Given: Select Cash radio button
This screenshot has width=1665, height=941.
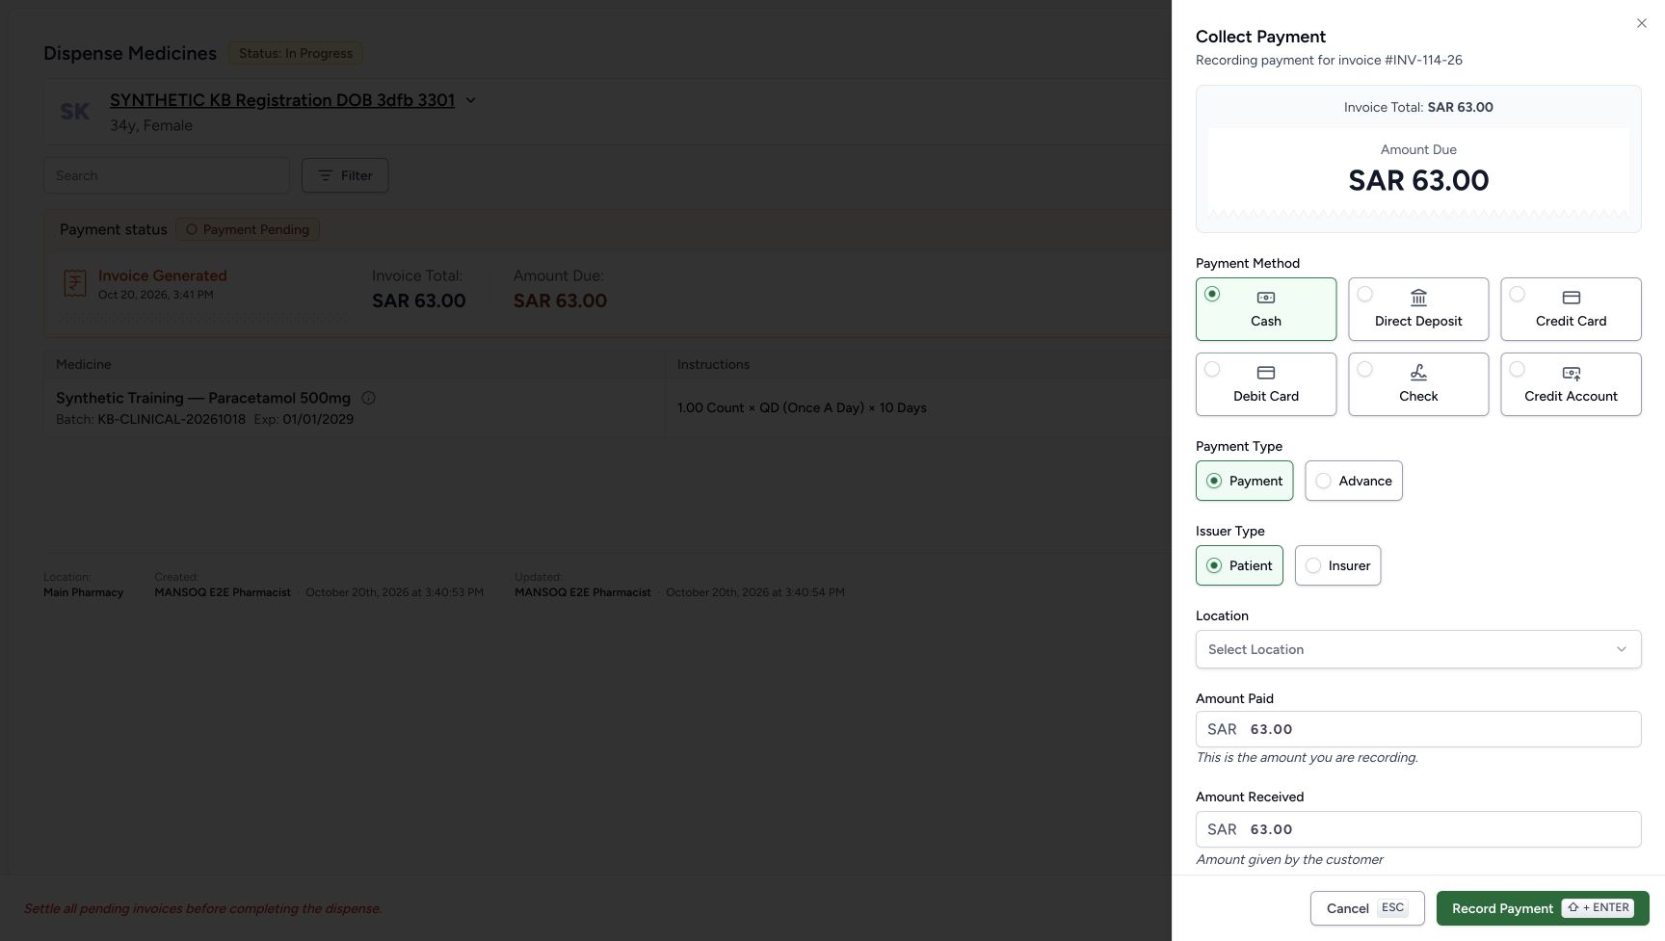Looking at the screenshot, I should pos(1212,294).
